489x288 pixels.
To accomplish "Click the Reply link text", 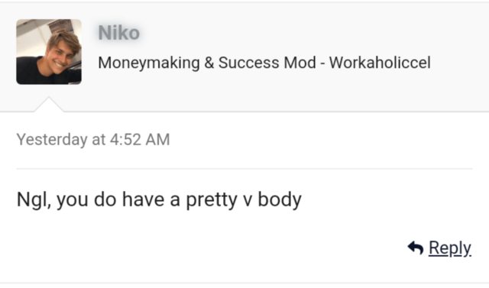I will coord(450,248).
